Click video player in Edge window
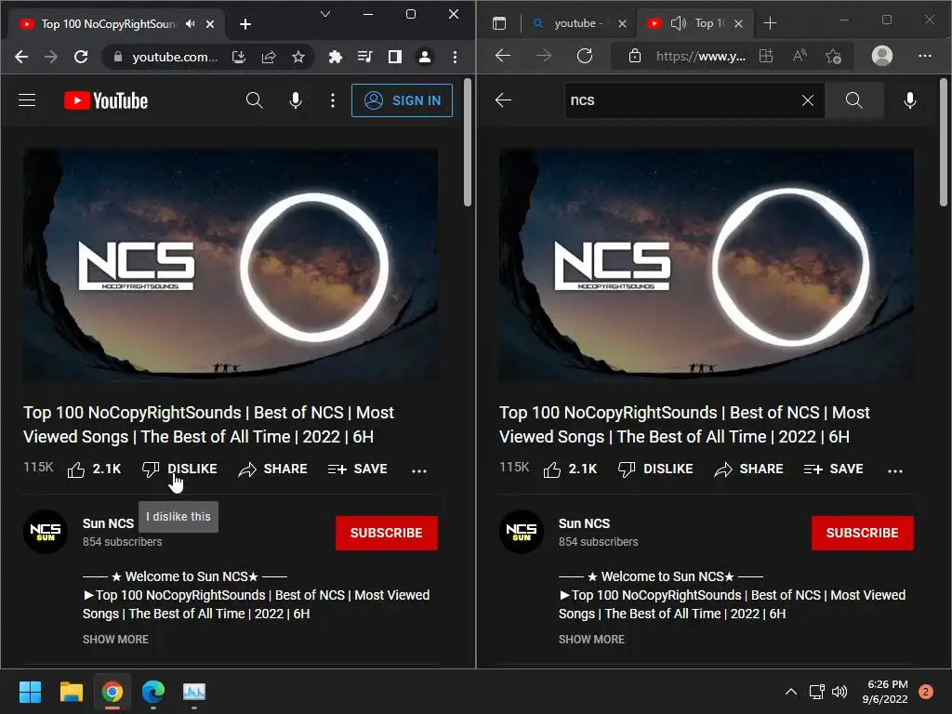 tap(707, 265)
